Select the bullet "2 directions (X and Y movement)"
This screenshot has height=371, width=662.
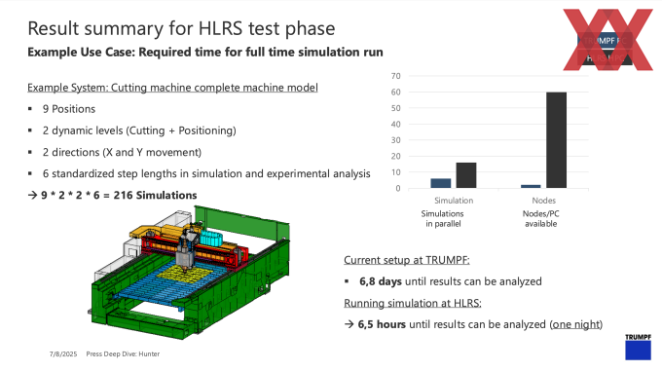click(122, 152)
